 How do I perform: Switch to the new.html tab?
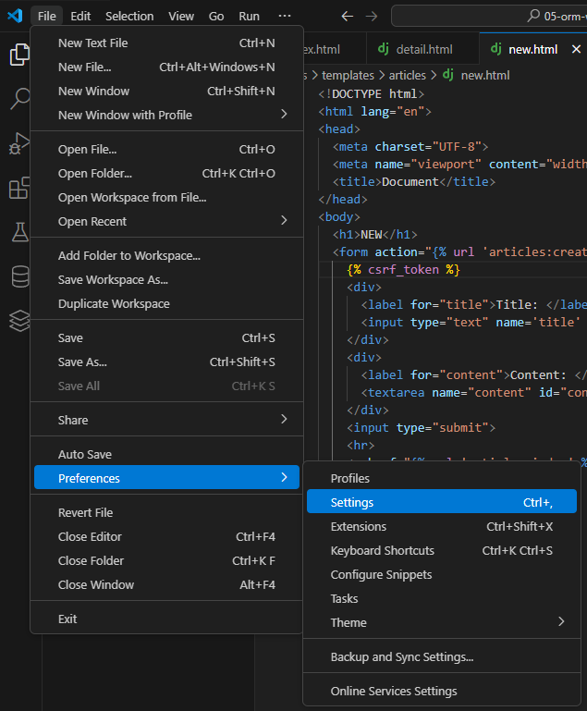point(533,49)
